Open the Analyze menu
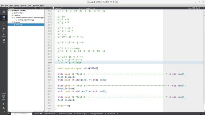This screenshot has height=115, width=205. point(23,5)
